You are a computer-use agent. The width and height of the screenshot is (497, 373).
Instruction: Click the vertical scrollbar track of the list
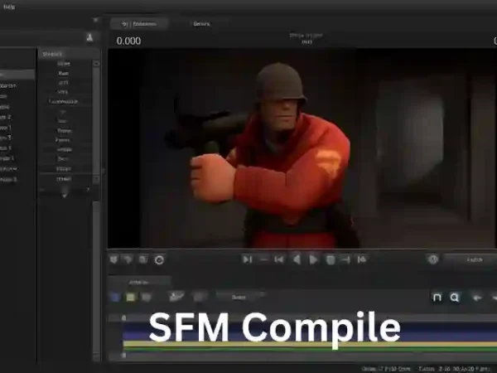96,120
